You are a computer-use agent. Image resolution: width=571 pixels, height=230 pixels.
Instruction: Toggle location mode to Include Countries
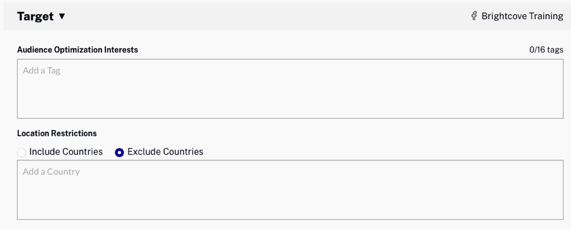pyautogui.click(x=22, y=153)
